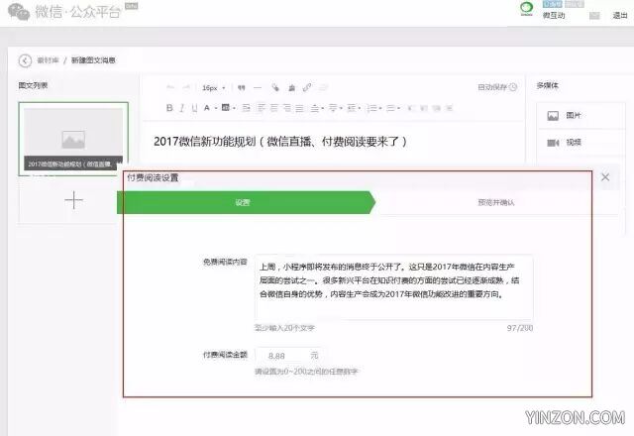The width and height of the screenshot is (634, 436).
Task: Click the 付费阅读金额 price field
Action: 288,356
